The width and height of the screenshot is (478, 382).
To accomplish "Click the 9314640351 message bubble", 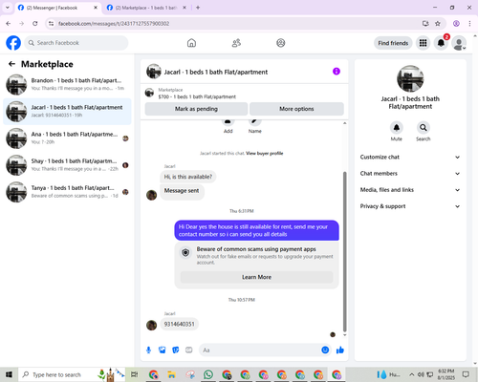I will coord(179,324).
